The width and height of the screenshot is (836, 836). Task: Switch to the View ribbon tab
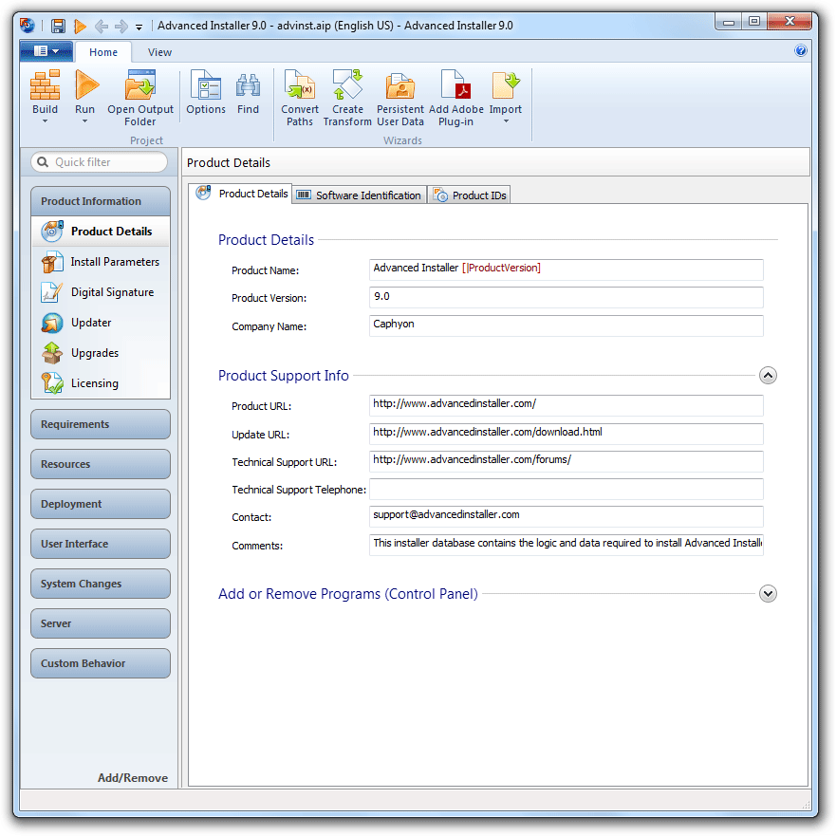(x=160, y=52)
